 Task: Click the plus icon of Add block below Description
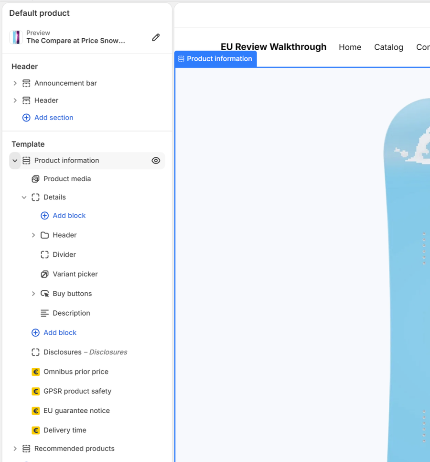(35, 333)
